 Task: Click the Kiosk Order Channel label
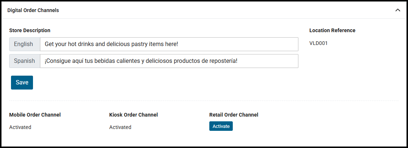133,115
